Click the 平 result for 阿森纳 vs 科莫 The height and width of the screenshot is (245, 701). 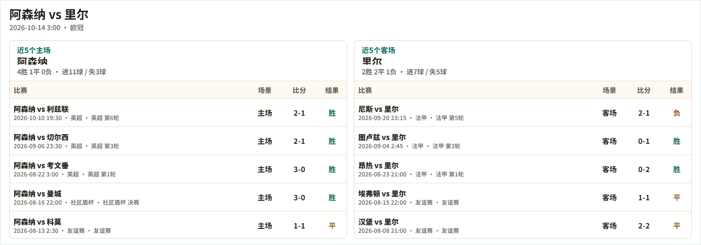[x=332, y=226]
